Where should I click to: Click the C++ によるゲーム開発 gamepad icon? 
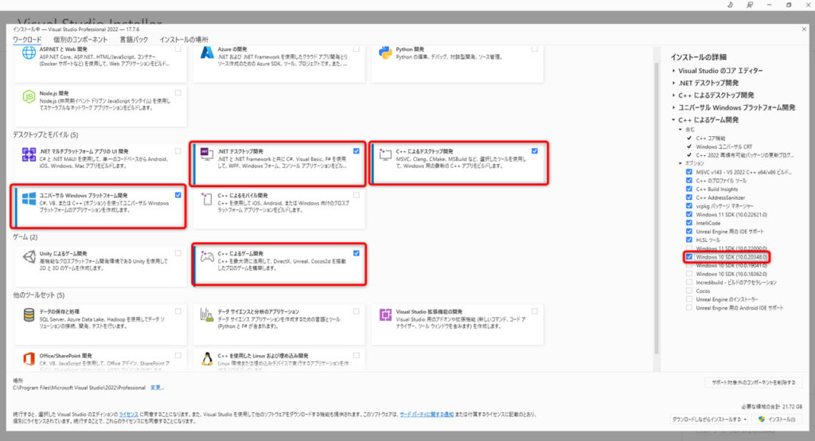(208, 256)
